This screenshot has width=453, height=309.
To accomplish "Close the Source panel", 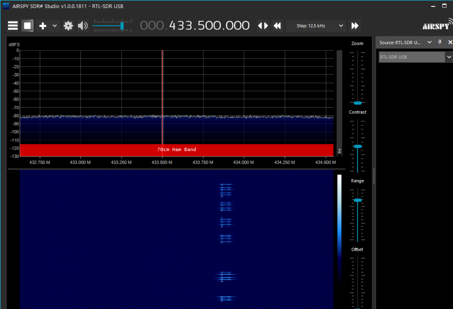I will pos(450,42).
